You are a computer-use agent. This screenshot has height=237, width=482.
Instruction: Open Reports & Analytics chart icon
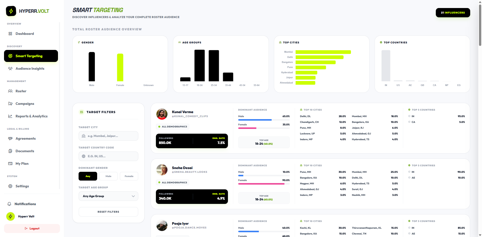[x=10, y=116]
